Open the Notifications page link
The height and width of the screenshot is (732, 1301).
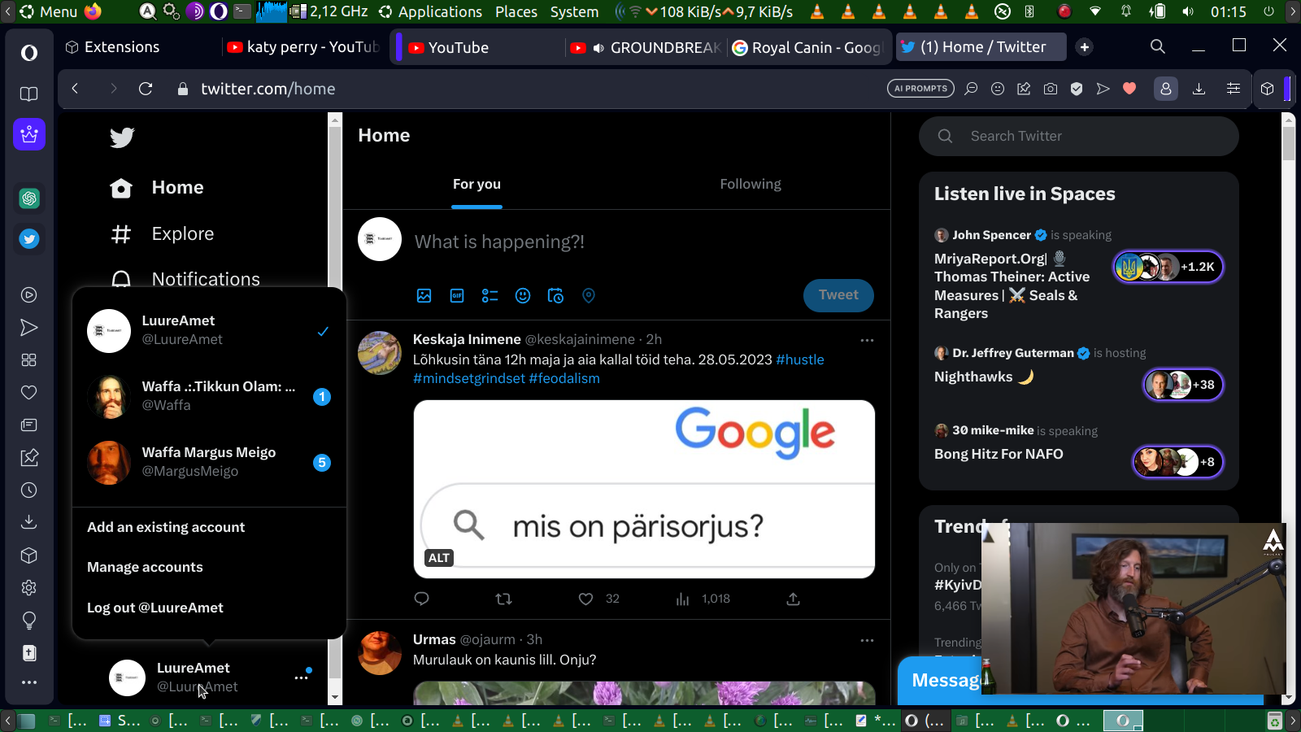coord(185,279)
